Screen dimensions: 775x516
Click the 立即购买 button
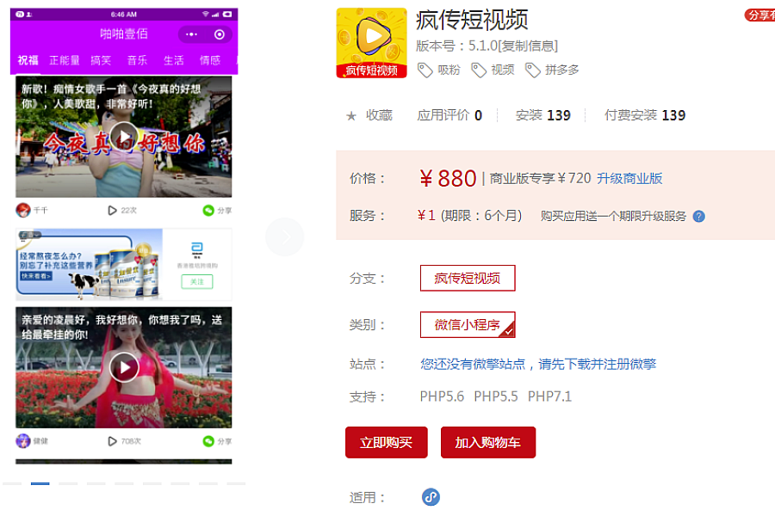click(x=386, y=442)
